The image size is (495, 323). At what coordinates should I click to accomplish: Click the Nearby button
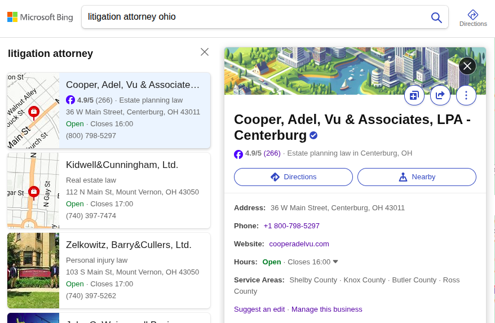click(417, 177)
